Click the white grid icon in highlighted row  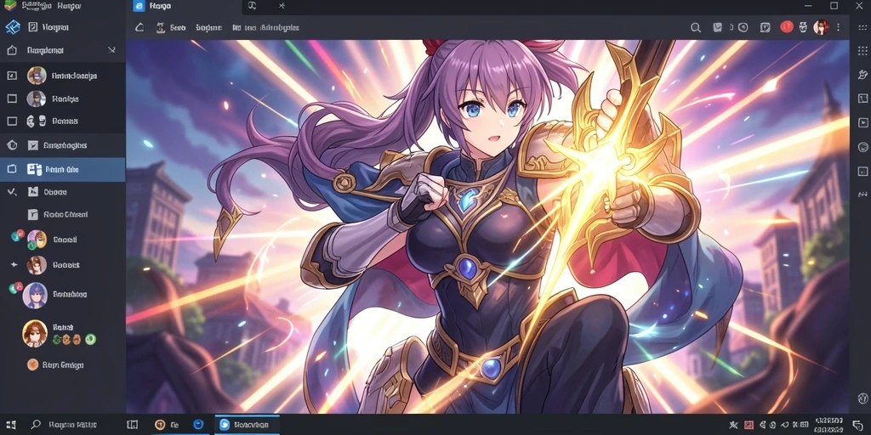tap(34, 170)
